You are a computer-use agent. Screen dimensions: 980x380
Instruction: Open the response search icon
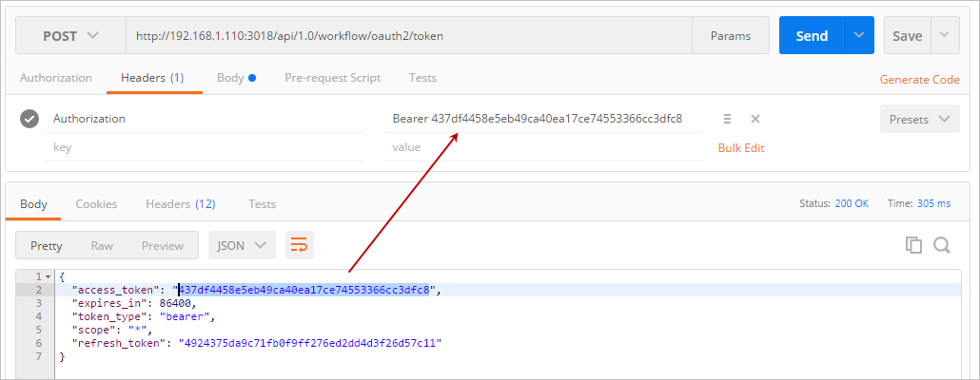click(x=942, y=245)
